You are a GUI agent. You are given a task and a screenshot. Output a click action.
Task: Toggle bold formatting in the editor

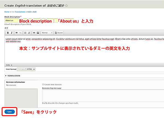point(8,33)
